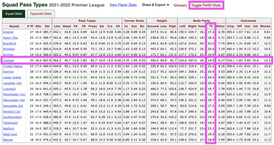Open the Wolves squad link
The height and width of the screenshot is (145, 274).
pos(8,140)
